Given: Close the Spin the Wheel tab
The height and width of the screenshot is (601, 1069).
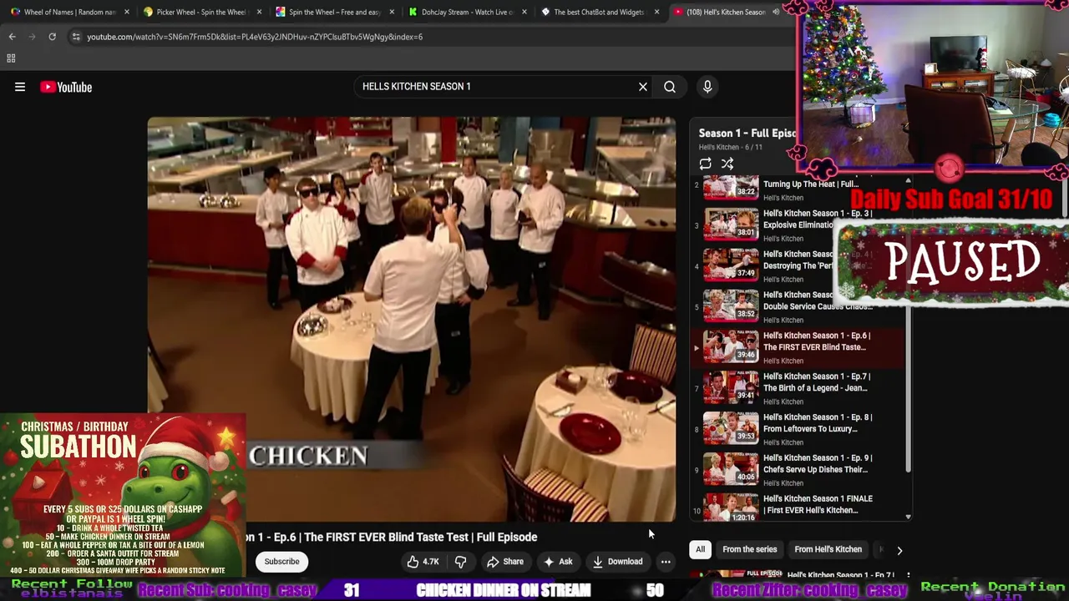Looking at the screenshot, I should tap(392, 12).
